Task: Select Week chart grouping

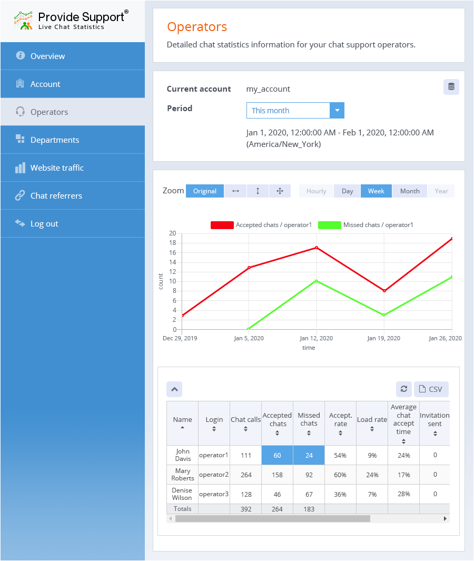Action: [376, 191]
